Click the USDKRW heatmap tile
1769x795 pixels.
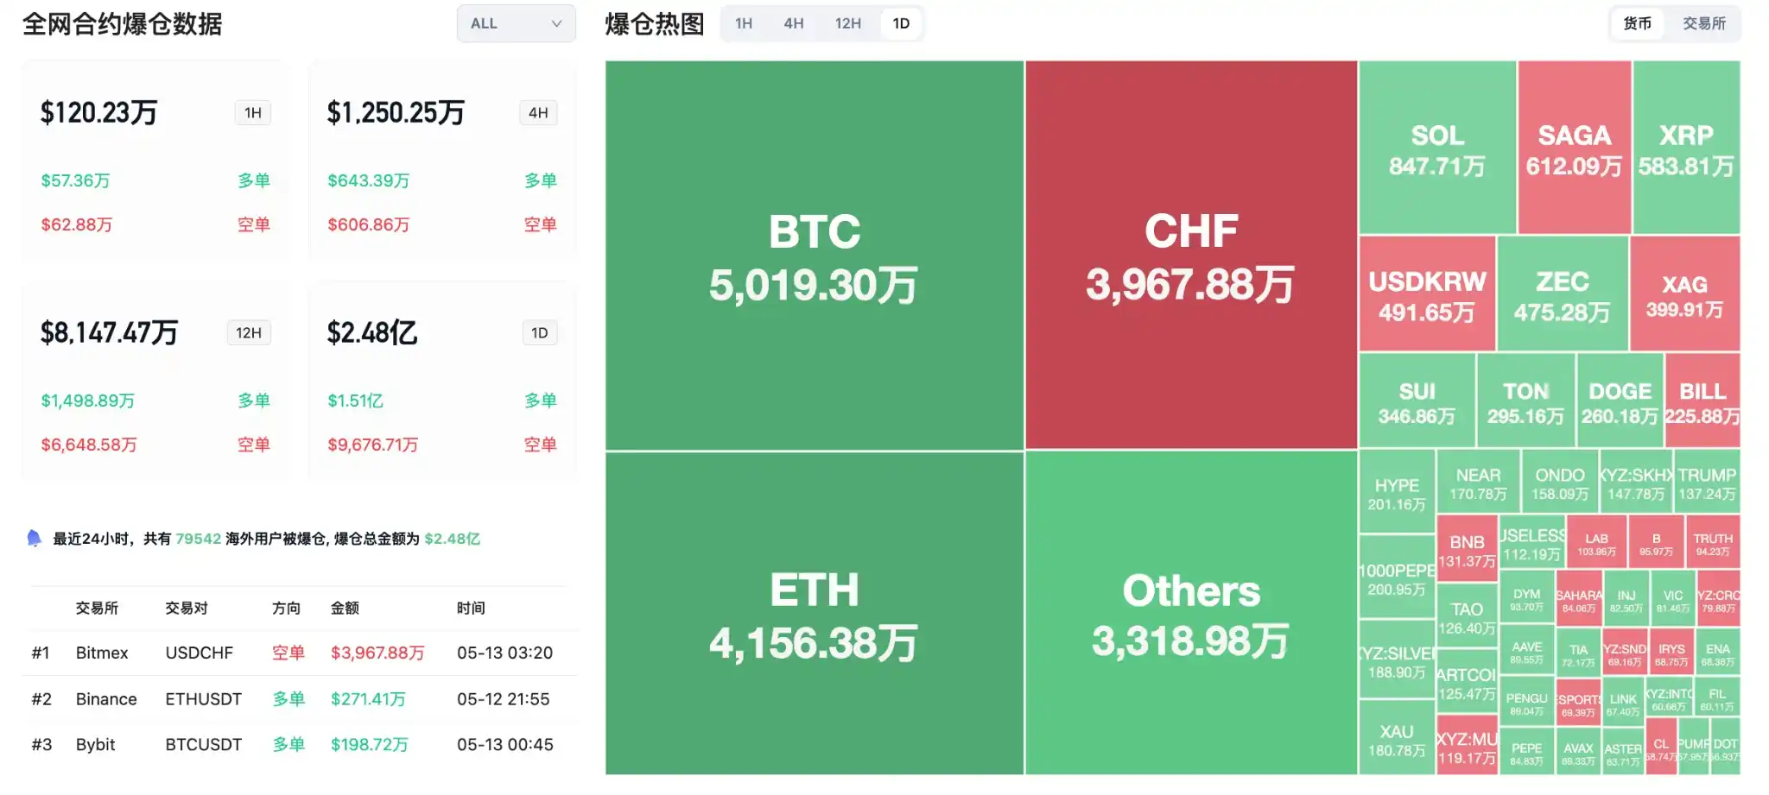(1427, 293)
